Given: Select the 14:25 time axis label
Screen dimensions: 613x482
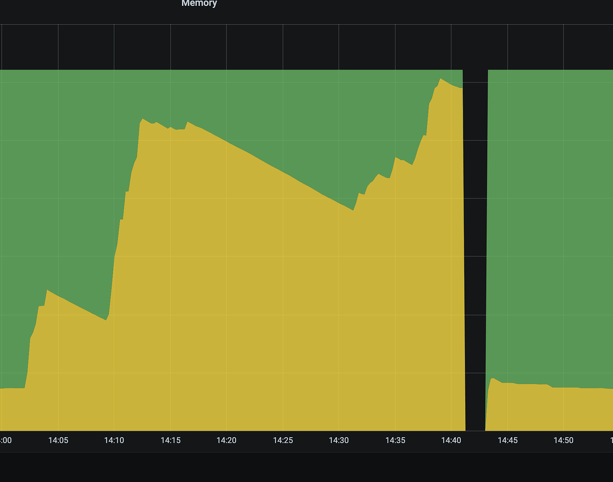Looking at the screenshot, I should [283, 440].
